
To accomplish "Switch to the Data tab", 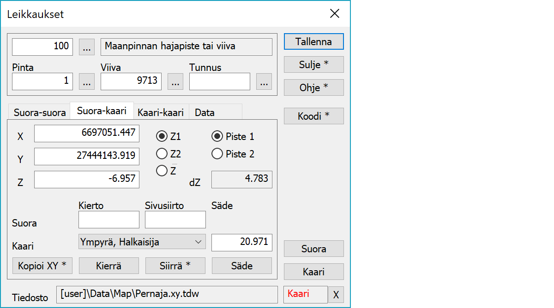I will 205,113.
